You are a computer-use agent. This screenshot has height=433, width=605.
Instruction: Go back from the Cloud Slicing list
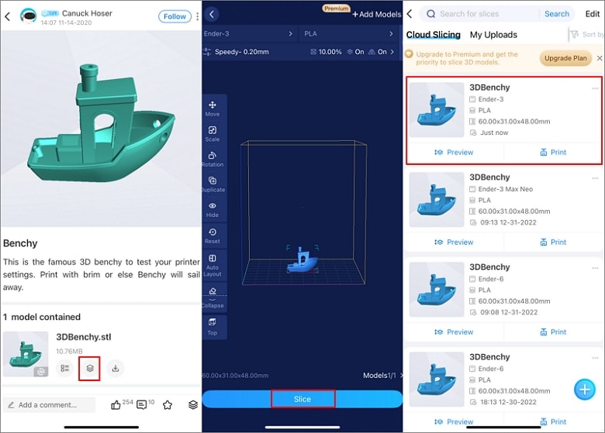pos(410,14)
